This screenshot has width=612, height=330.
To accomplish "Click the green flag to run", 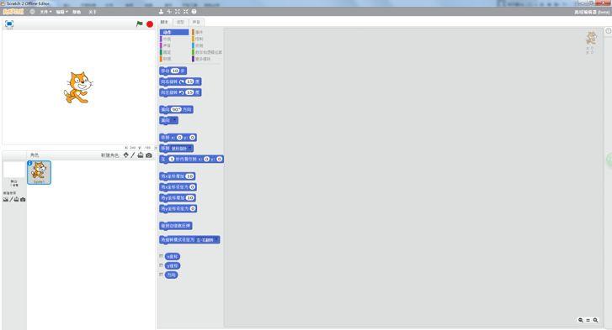I will coord(140,24).
